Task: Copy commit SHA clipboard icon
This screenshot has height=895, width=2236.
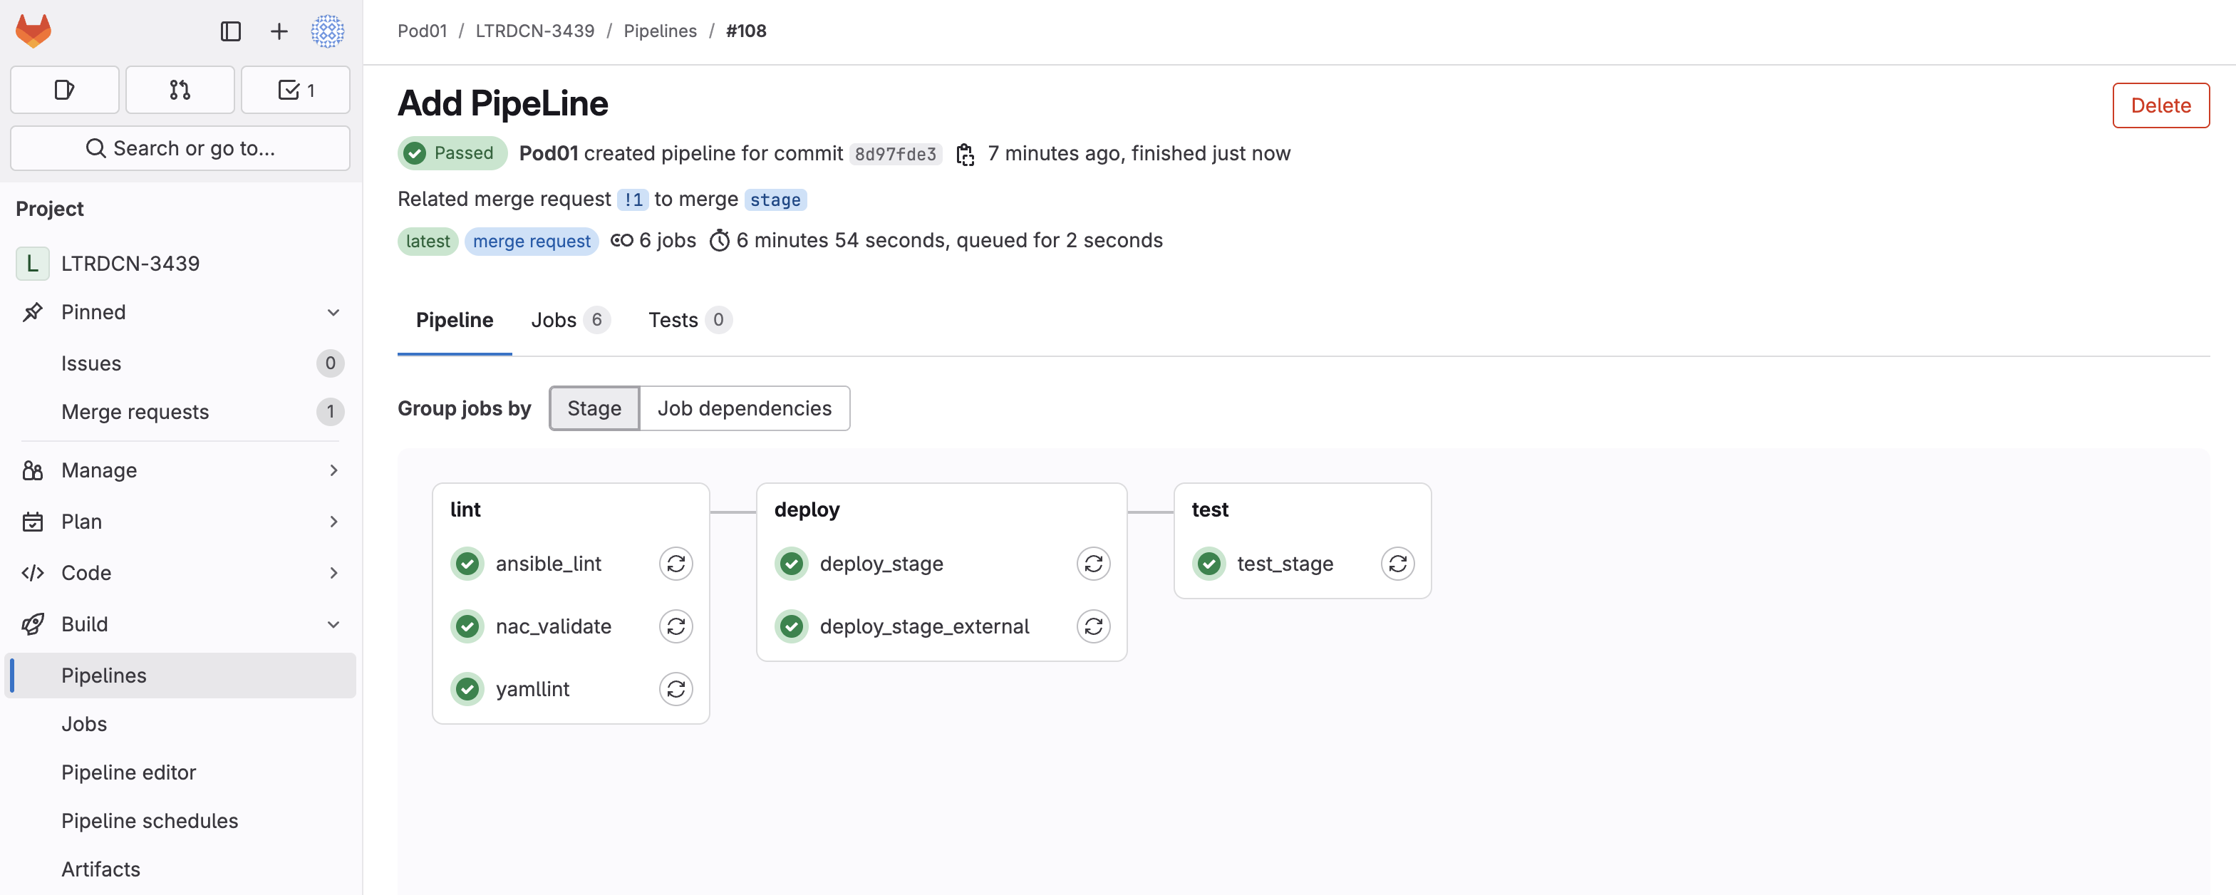Action: [966, 155]
